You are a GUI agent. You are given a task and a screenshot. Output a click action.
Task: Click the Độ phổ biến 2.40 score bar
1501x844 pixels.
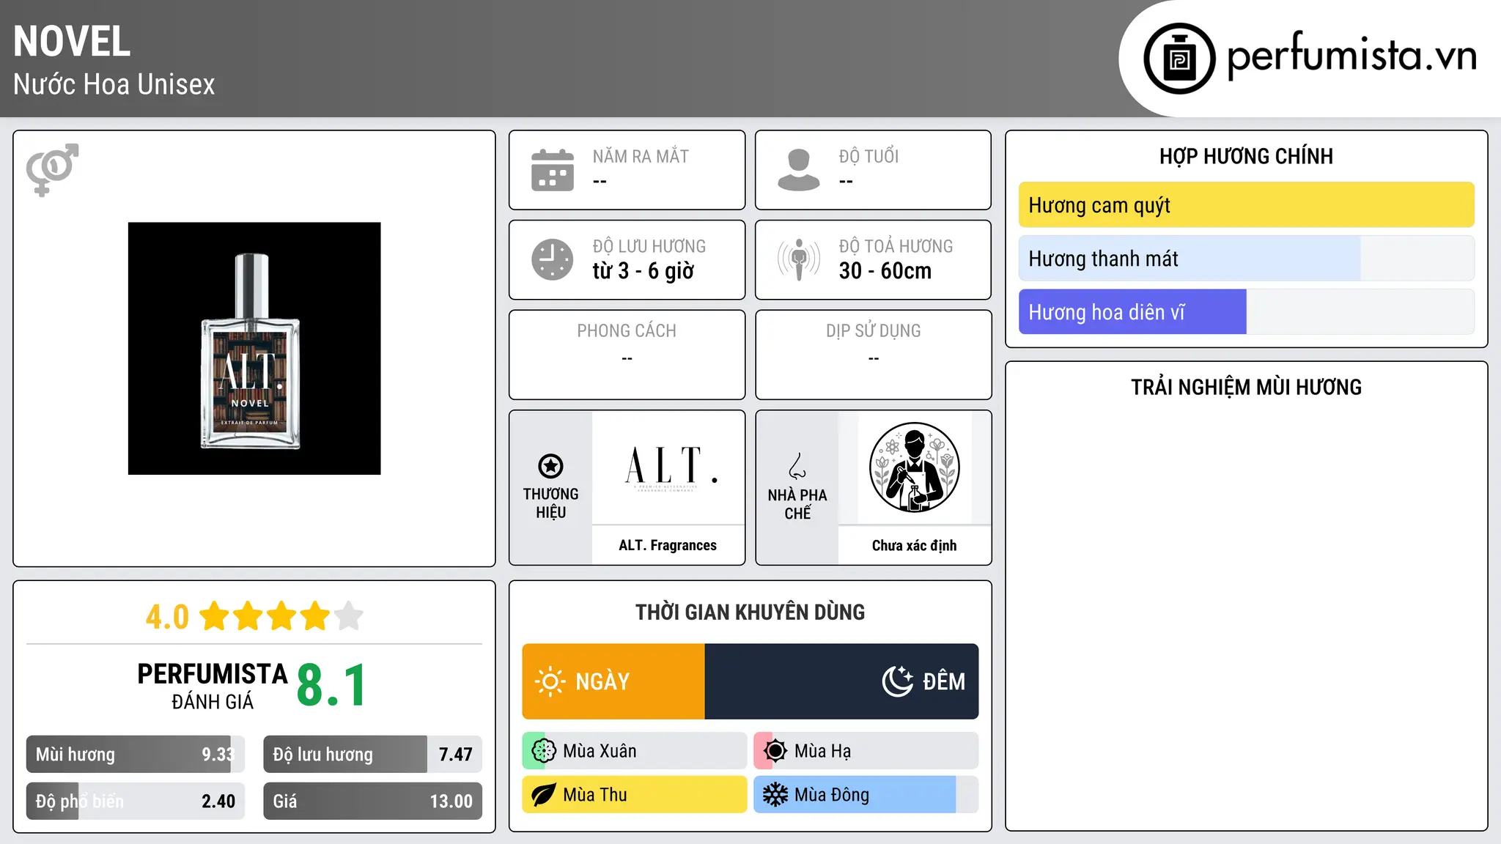(136, 802)
